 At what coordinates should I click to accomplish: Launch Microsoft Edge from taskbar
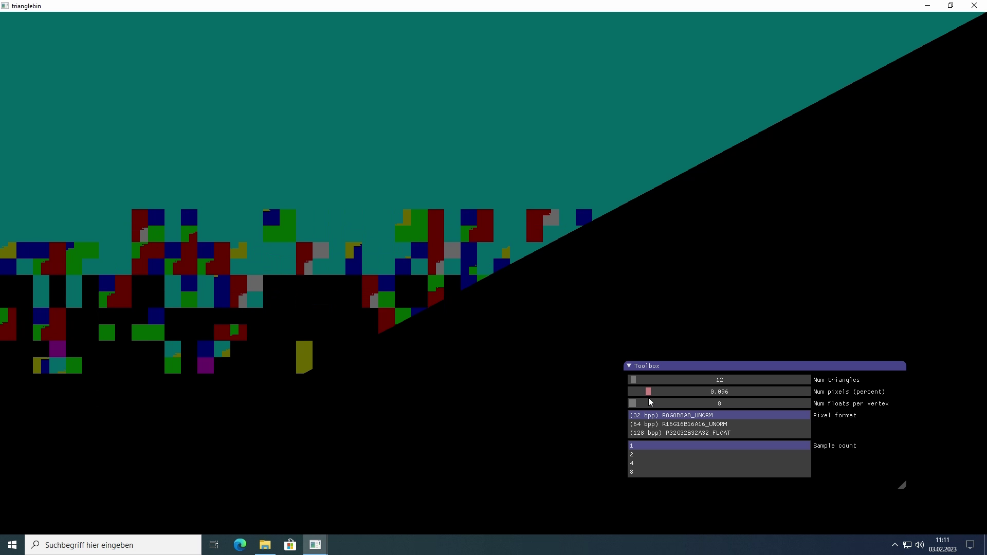240,545
